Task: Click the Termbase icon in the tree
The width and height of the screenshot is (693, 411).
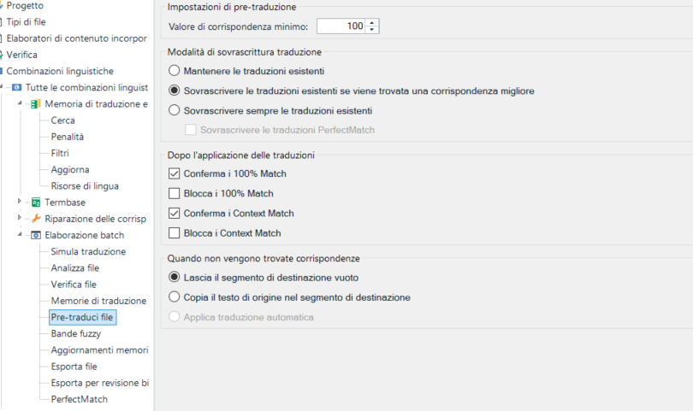Action: [x=36, y=203]
